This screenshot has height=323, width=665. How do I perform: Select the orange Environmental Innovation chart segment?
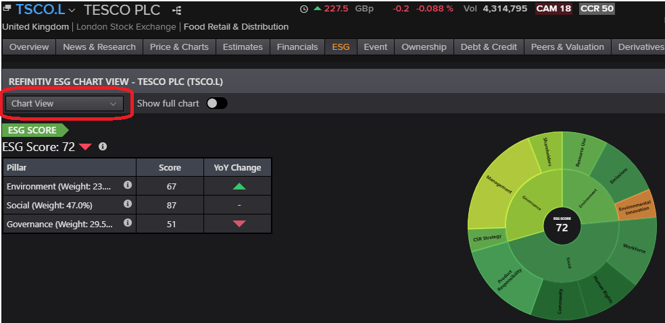pyautogui.click(x=636, y=208)
